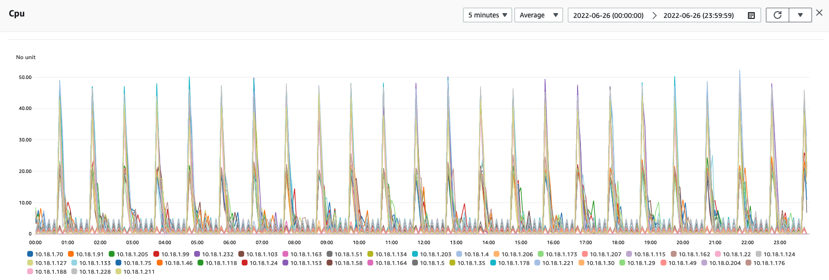Image resolution: width=829 pixels, height=280 pixels.
Task: Toggle legend swatch for 10.18.1.70
Action: point(30,254)
